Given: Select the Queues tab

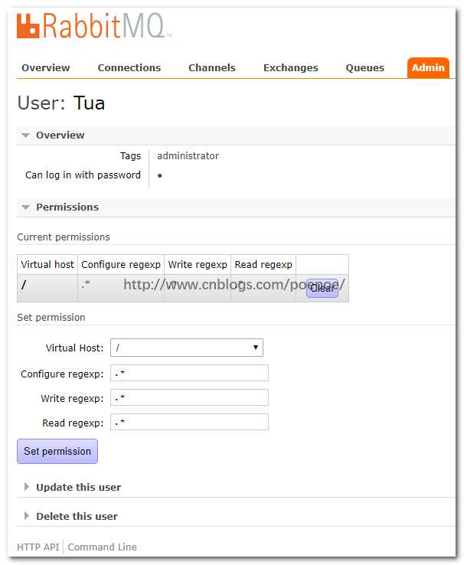Looking at the screenshot, I should pos(365,67).
